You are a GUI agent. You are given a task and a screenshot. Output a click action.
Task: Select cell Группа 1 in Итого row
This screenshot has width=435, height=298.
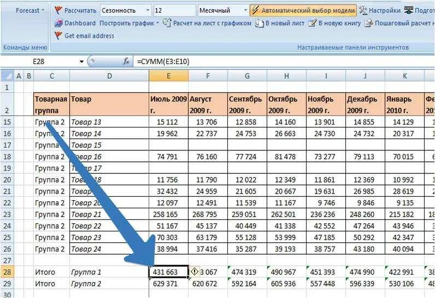coord(109,272)
